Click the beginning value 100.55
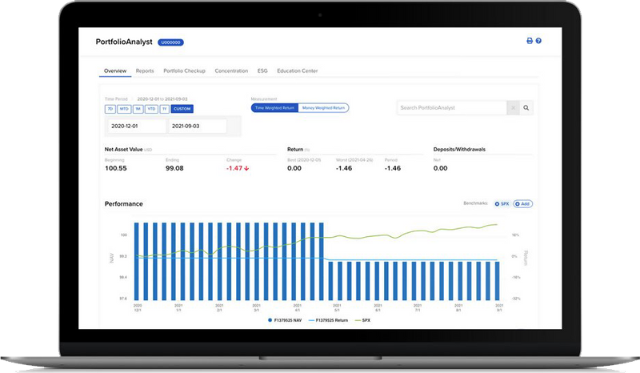Viewport: 640px width, 373px height. pyautogui.click(x=116, y=168)
